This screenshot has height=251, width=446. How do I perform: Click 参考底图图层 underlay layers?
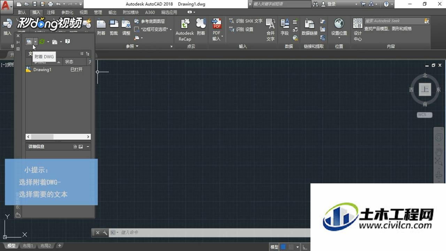click(150, 21)
